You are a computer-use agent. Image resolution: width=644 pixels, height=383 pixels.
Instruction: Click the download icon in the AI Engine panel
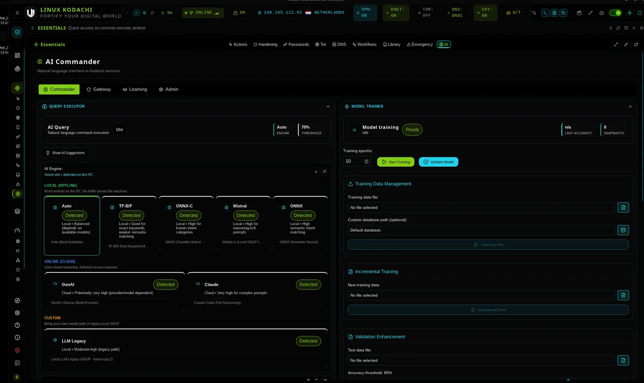pyautogui.click(x=316, y=172)
